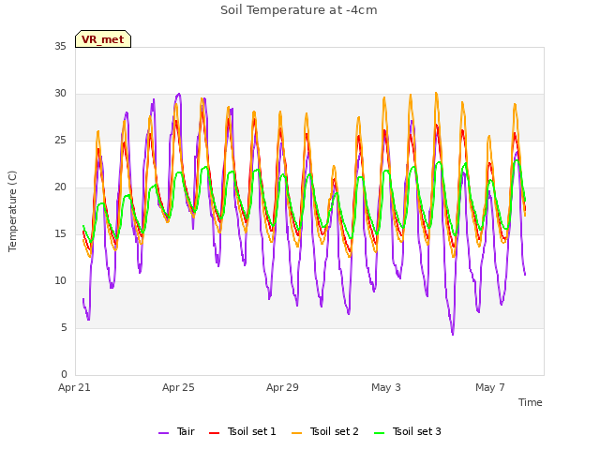Click the 25 y-axis tick label
This screenshot has height=450, width=600.
tap(60, 141)
